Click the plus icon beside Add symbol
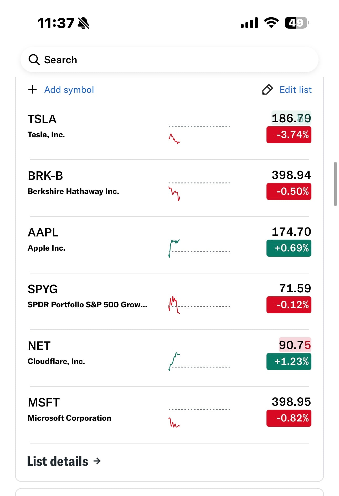This screenshot has width=339, height=496. click(33, 89)
